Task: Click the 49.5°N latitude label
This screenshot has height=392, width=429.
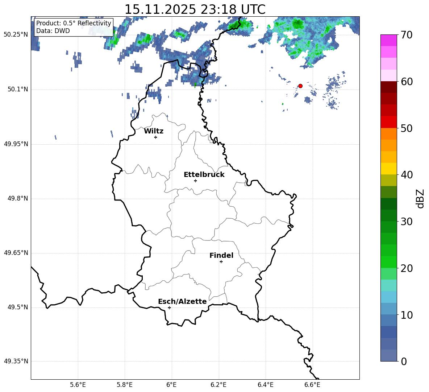Action: pyautogui.click(x=18, y=307)
